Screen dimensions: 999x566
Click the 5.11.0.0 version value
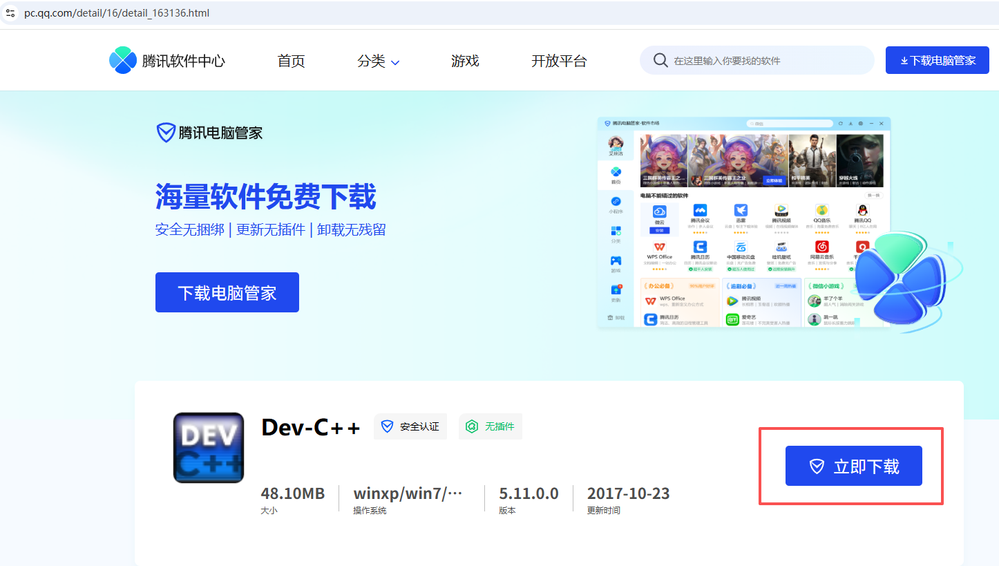coord(529,493)
